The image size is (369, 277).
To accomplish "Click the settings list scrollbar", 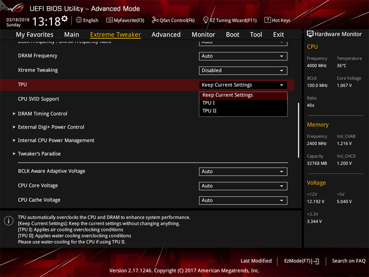I will tap(298, 130).
